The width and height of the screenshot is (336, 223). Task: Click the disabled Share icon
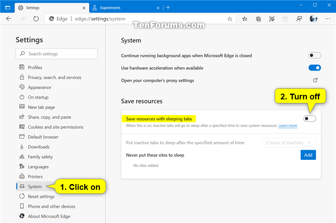pos(285,19)
